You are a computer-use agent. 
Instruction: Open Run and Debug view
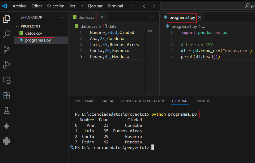pyautogui.click(x=7, y=65)
